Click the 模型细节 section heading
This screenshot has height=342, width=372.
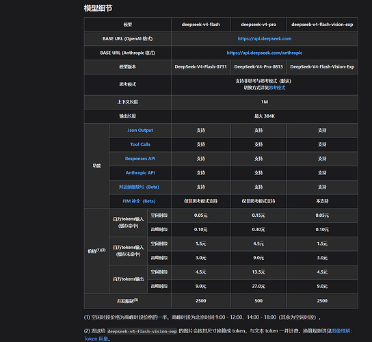[98, 8]
